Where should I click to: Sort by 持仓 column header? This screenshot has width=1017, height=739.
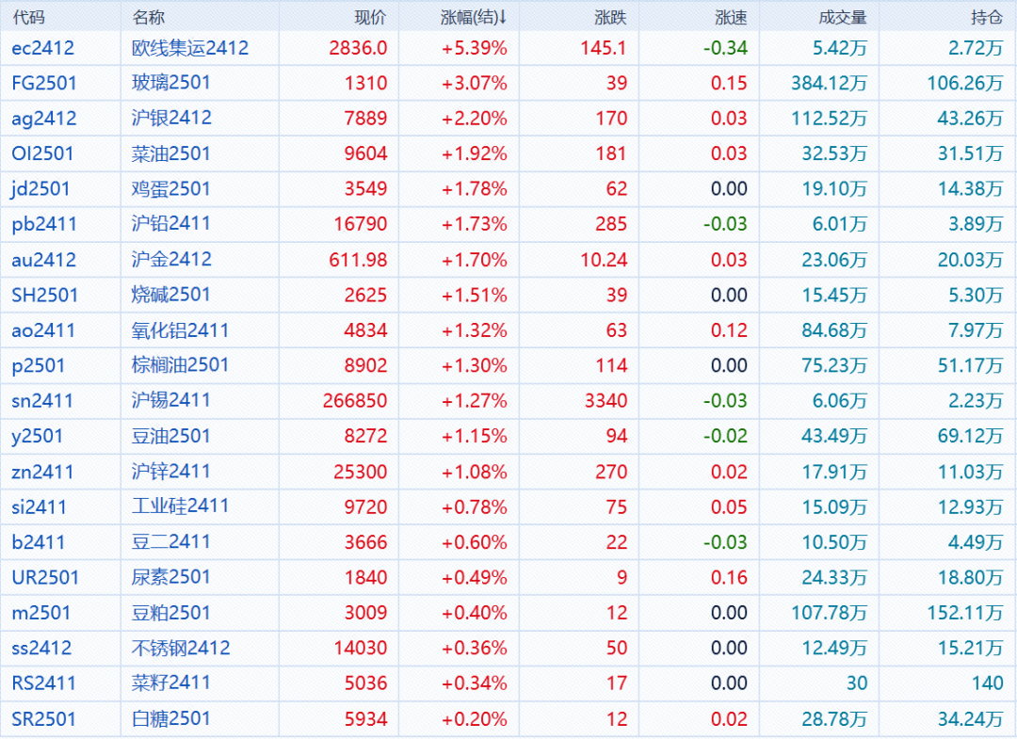coord(987,18)
